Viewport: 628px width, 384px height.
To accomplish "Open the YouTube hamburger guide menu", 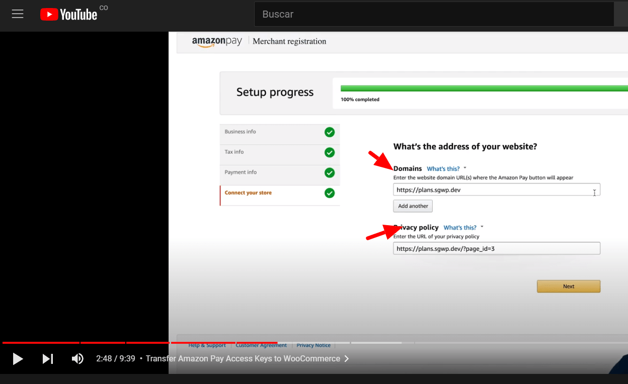I will pyautogui.click(x=18, y=14).
